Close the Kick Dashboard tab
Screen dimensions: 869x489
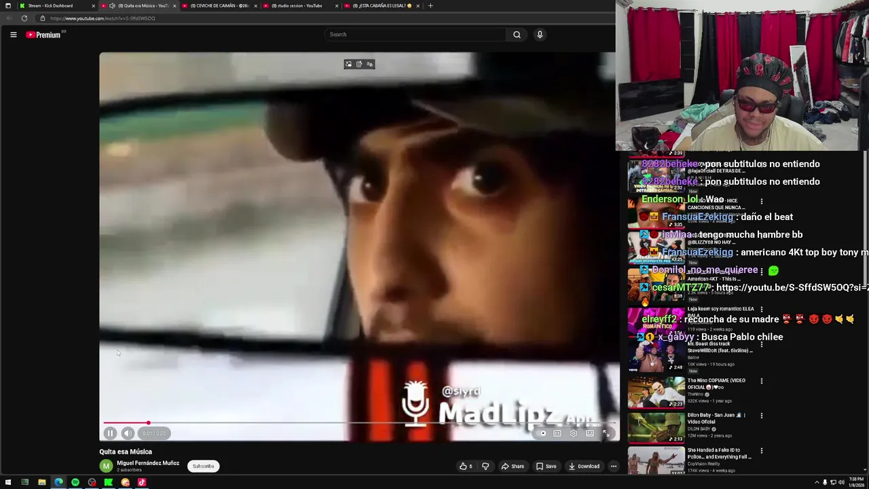(93, 5)
